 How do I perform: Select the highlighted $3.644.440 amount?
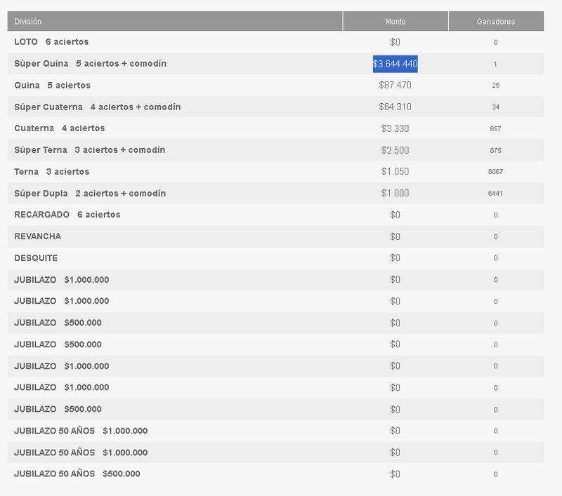pyautogui.click(x=396, y=64)
